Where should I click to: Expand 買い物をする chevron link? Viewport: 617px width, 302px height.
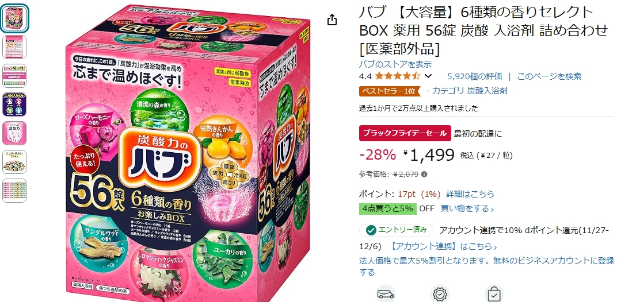(x=467, y=208)
